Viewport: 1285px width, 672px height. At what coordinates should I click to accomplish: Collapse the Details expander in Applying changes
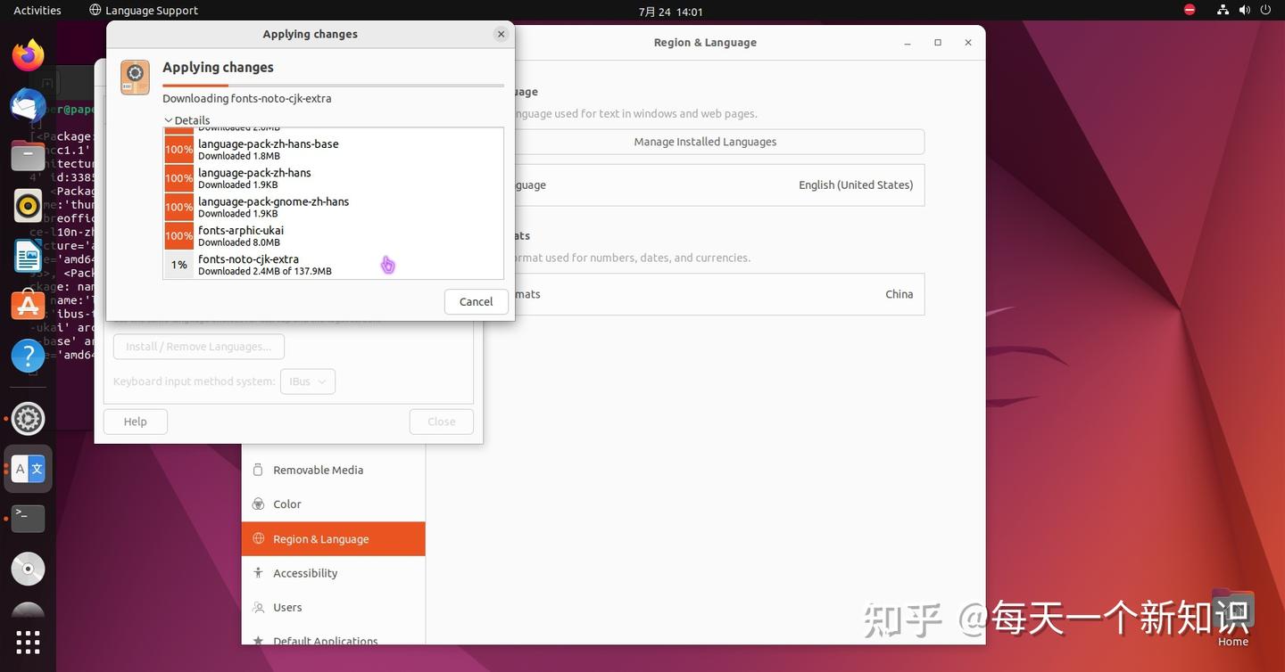(187, 119)
